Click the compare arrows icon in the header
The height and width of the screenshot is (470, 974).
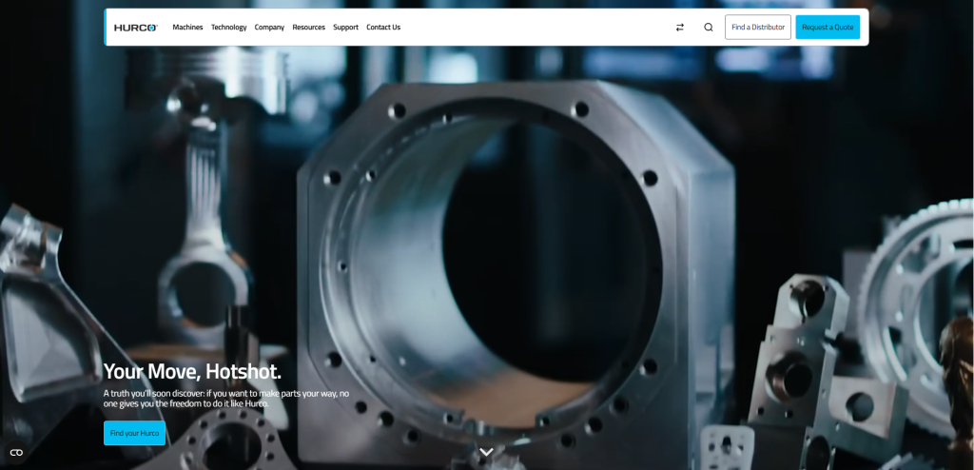click(680, 28)
